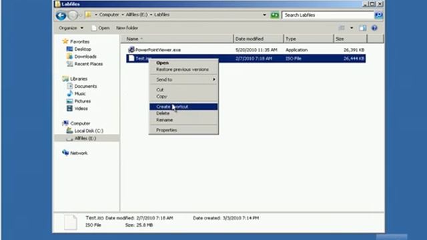Viewport: 427px width, 240px height.
Task: Click the Test.iso file icon in list
Action: pyautogui.click(x=131, y=58)
